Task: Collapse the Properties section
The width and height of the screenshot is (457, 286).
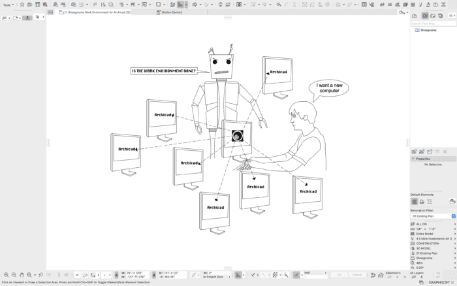Action: click(x=413, y=159)
